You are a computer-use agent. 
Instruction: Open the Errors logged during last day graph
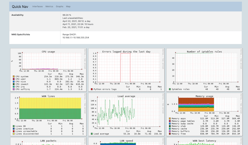[126, 70]
